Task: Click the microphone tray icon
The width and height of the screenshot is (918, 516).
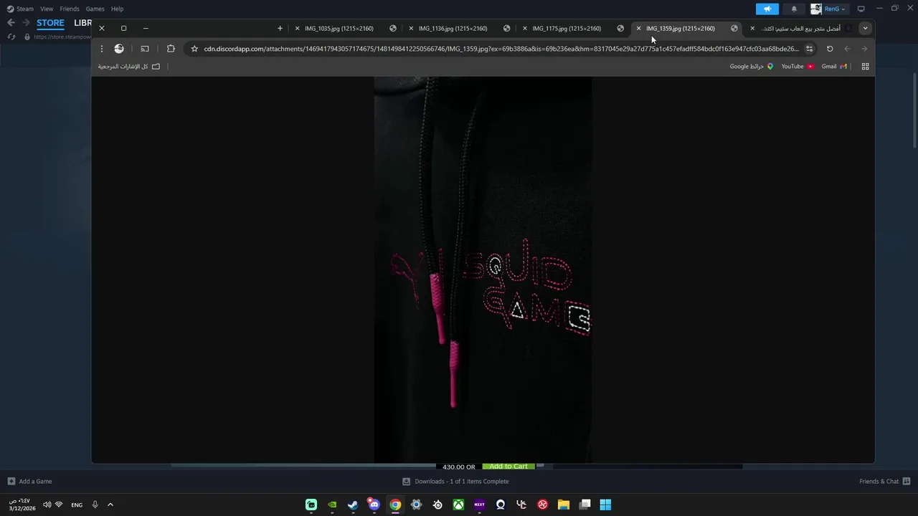Action: click(x=95, y=505)
